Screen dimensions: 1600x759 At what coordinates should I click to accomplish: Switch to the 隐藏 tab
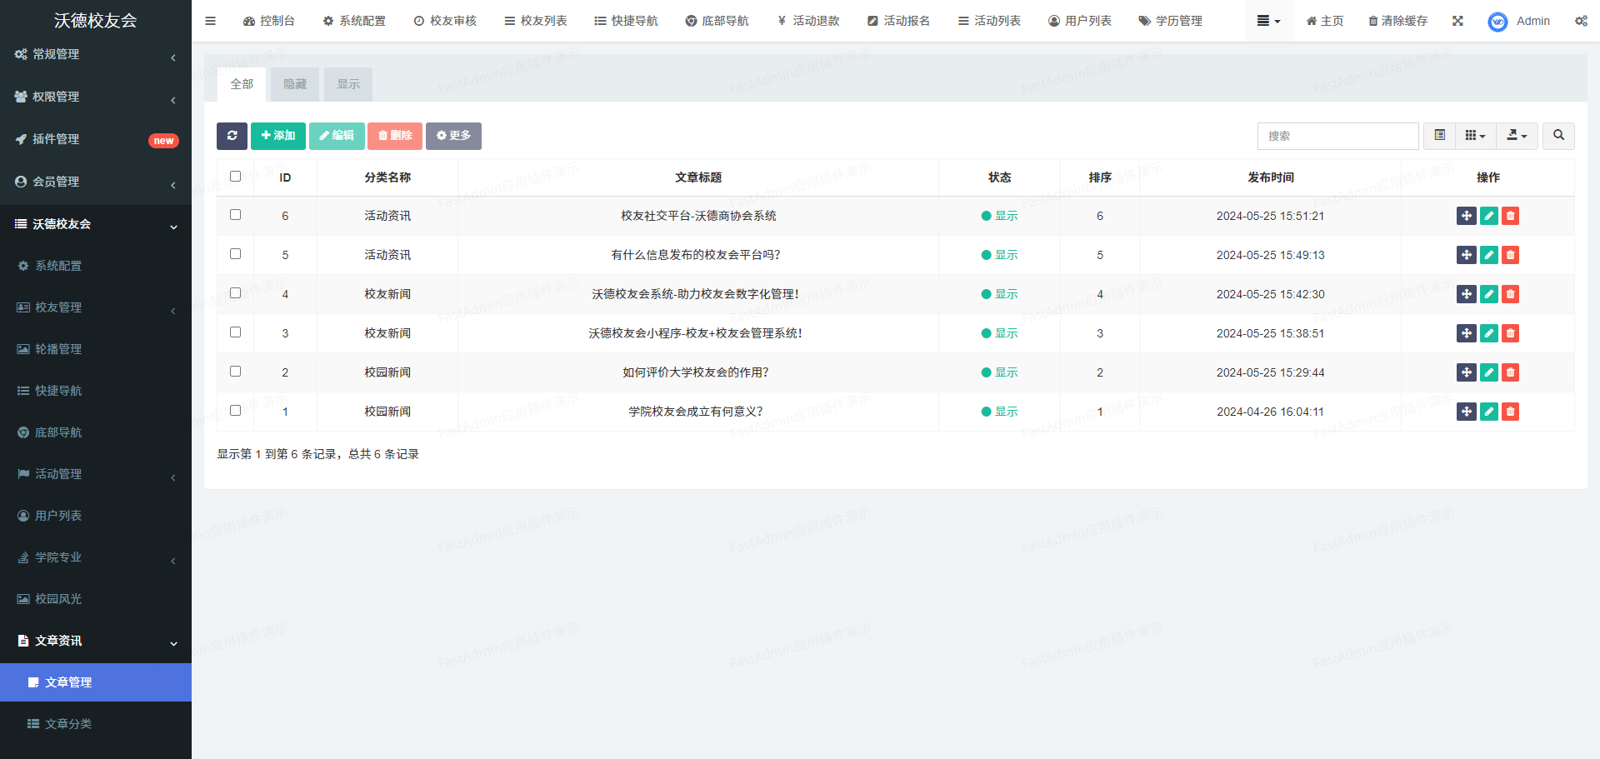coord(295,84)
